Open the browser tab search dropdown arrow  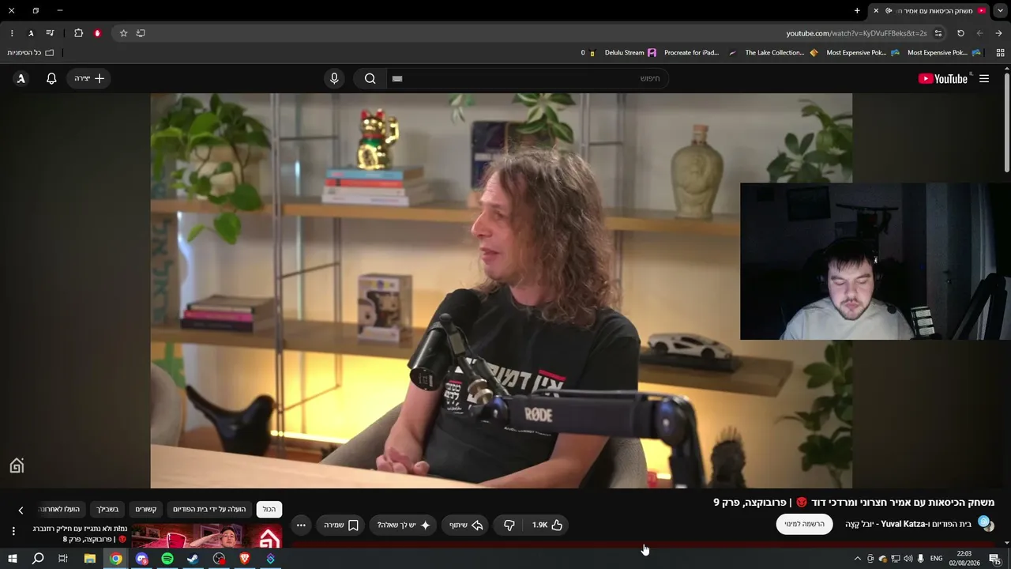1000,10
